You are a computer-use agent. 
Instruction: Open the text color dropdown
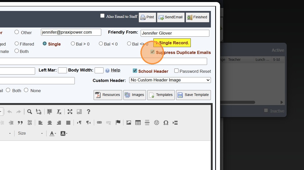click(x=53, y=133)
